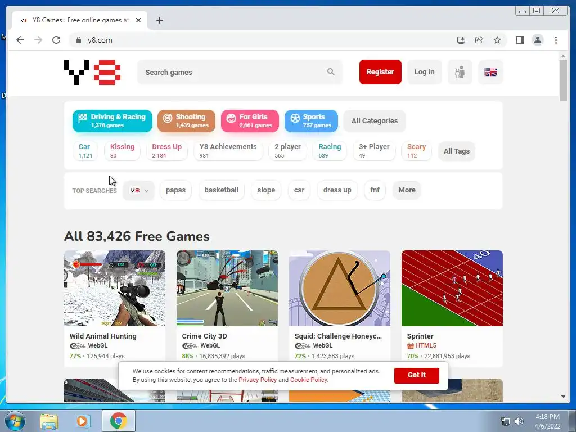Viewport: 576px width, 432px height.
Task: Close the Y8 Games tab
Action: 138,20
